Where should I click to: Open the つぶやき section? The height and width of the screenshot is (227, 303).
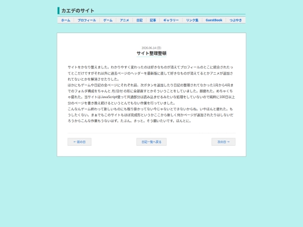pyautogui.click(x=236, y=20)
